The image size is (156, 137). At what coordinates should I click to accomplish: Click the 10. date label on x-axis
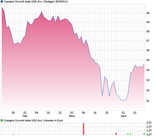(x=135, y=113)
